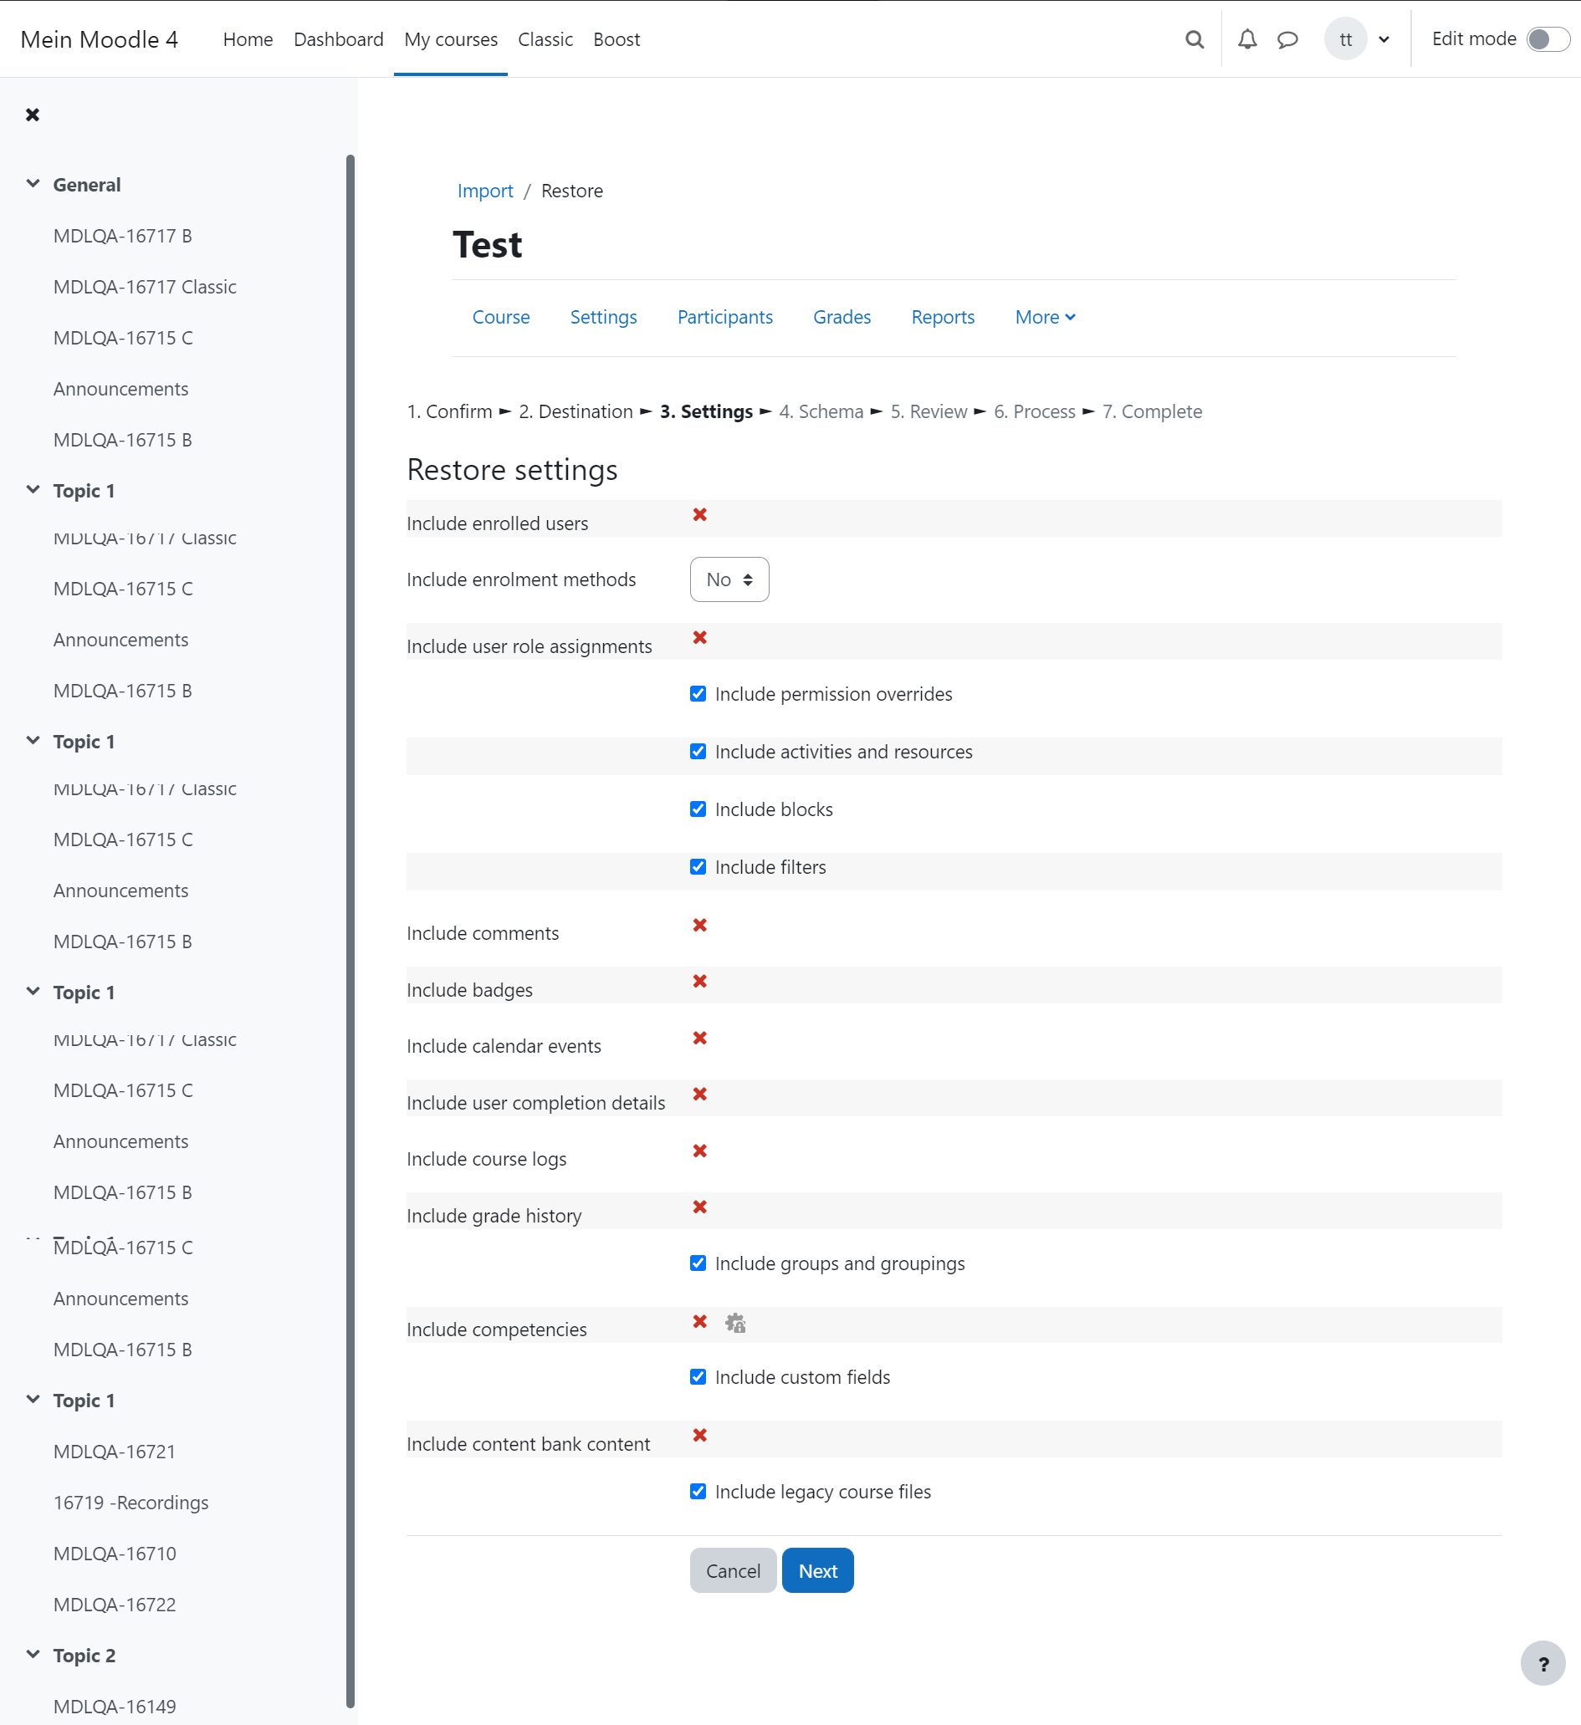Click red cross beside Include user role assignments
The image size is (1581, 1725).
699,637
